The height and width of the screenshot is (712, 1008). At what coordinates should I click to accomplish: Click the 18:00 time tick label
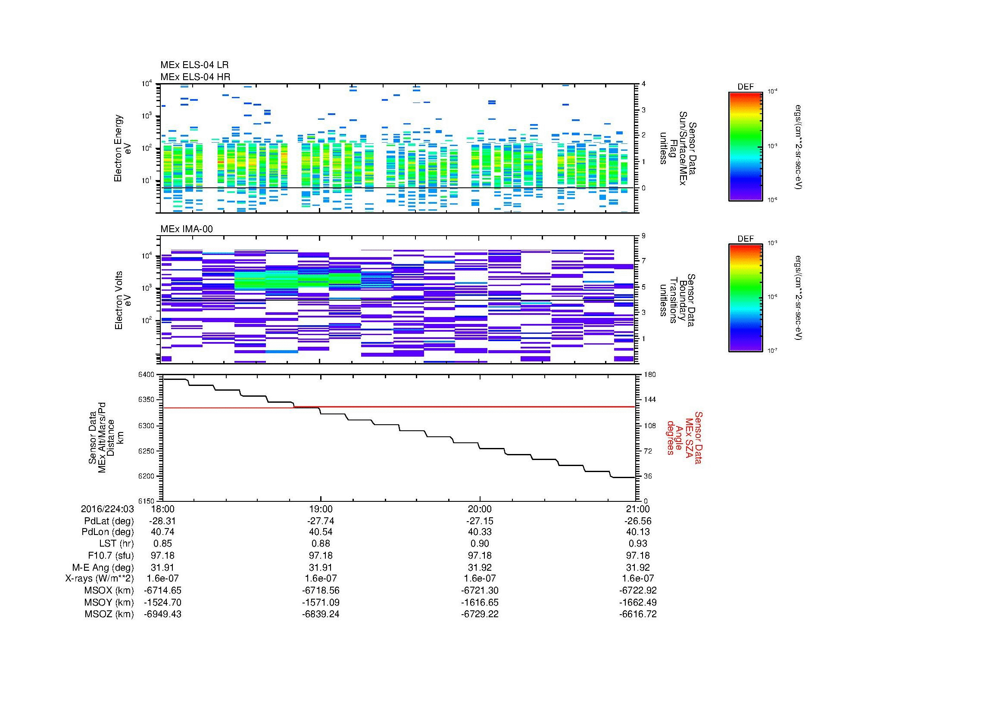tap(162, 509)
